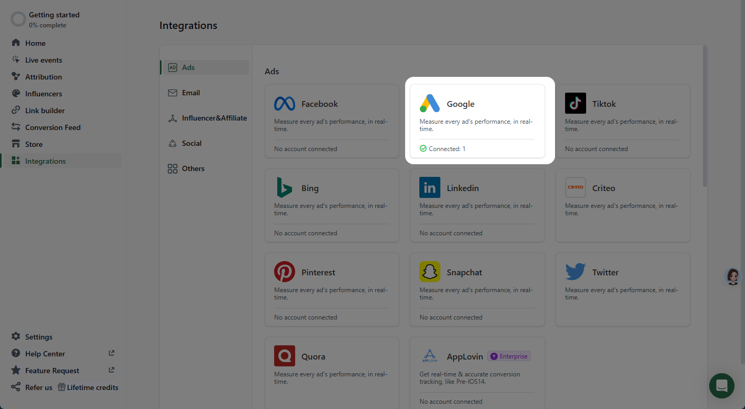Click the Pinterest logo icon
This screenshot has height=409, width=745.
(285, 272)
